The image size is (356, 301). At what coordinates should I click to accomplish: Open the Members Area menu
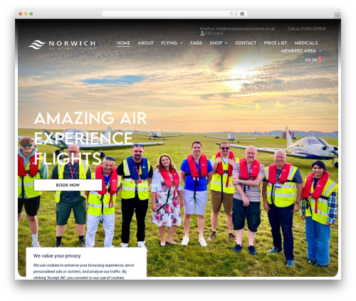tap(298, 51)
